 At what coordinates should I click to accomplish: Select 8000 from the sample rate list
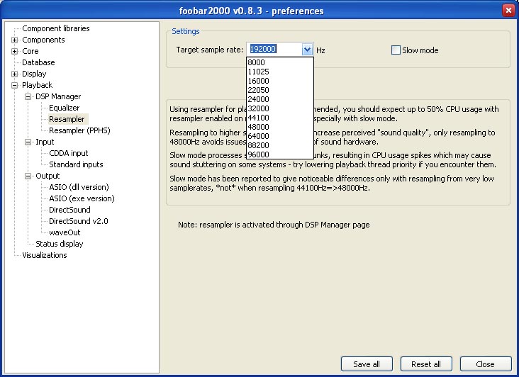click(280, 62)
